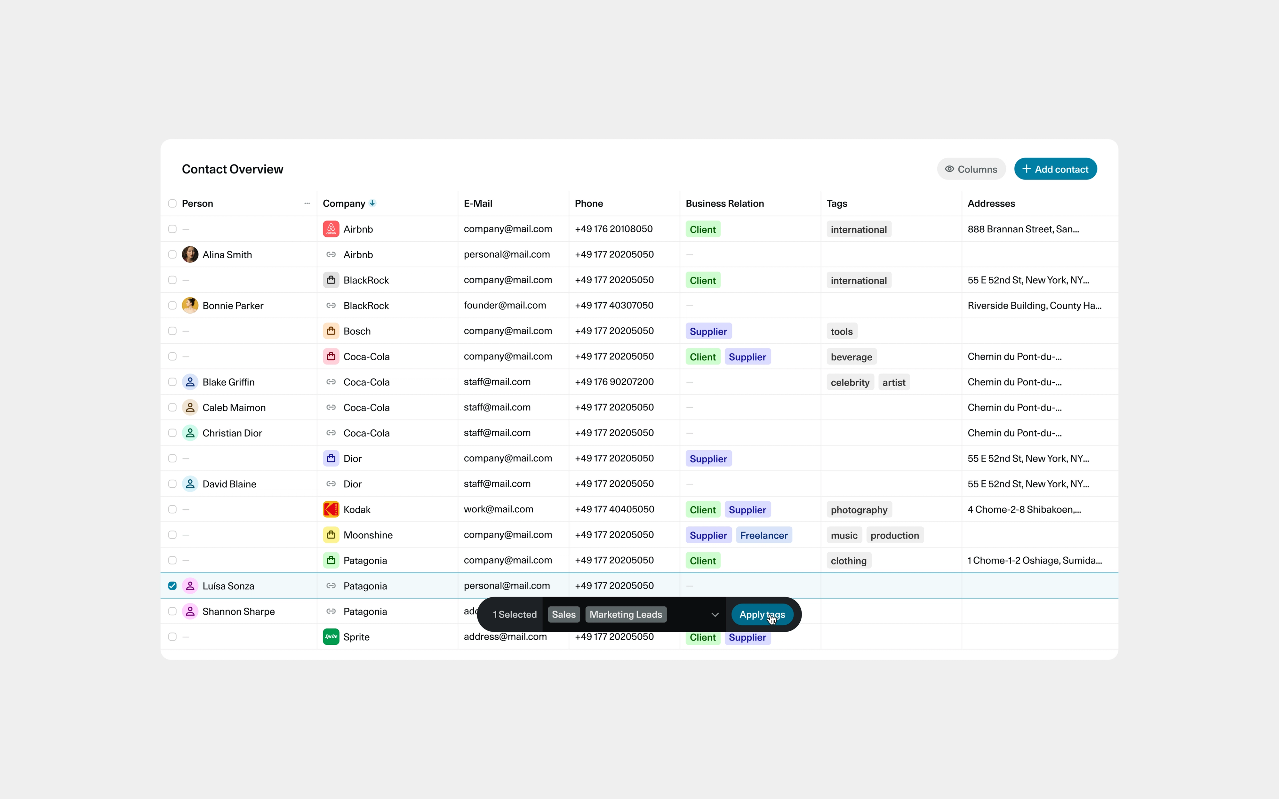This screenshot has width=1279, height=799.
Task: Click the red Coca-Cola briefcase icon
Action: (x=331, y=356)
